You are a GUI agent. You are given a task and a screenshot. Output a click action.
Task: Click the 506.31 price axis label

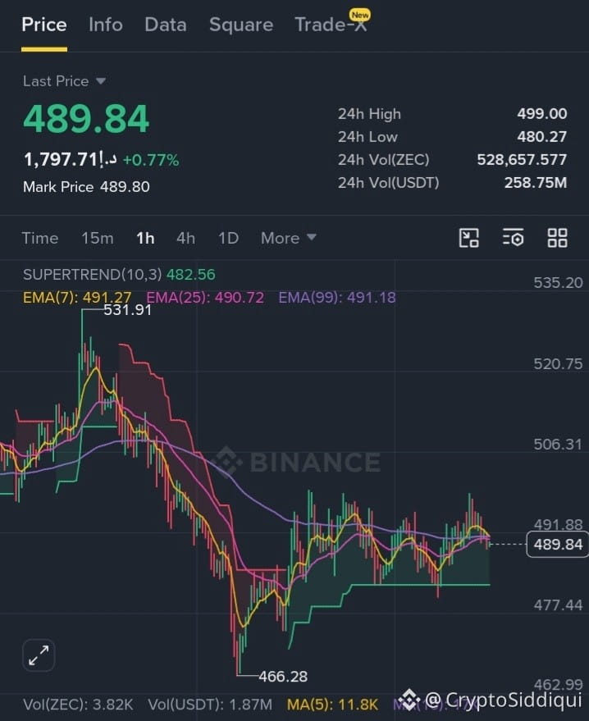(x=558, y=445)
